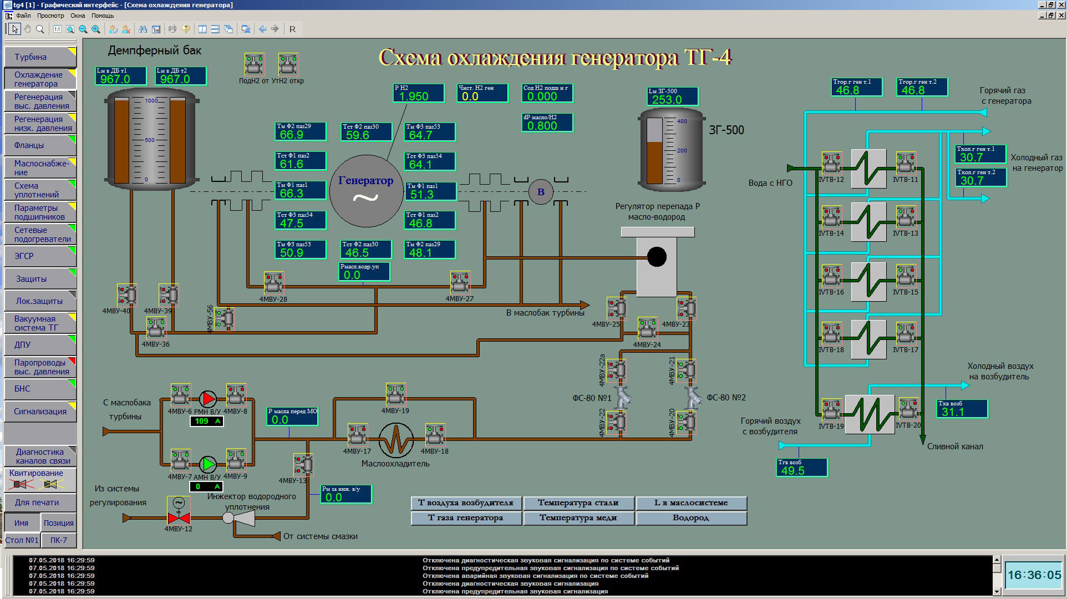Viewport: 1067px width, 599px height.
Task: Go forward with gray right arrow
Action: click(x=275, y=29)
